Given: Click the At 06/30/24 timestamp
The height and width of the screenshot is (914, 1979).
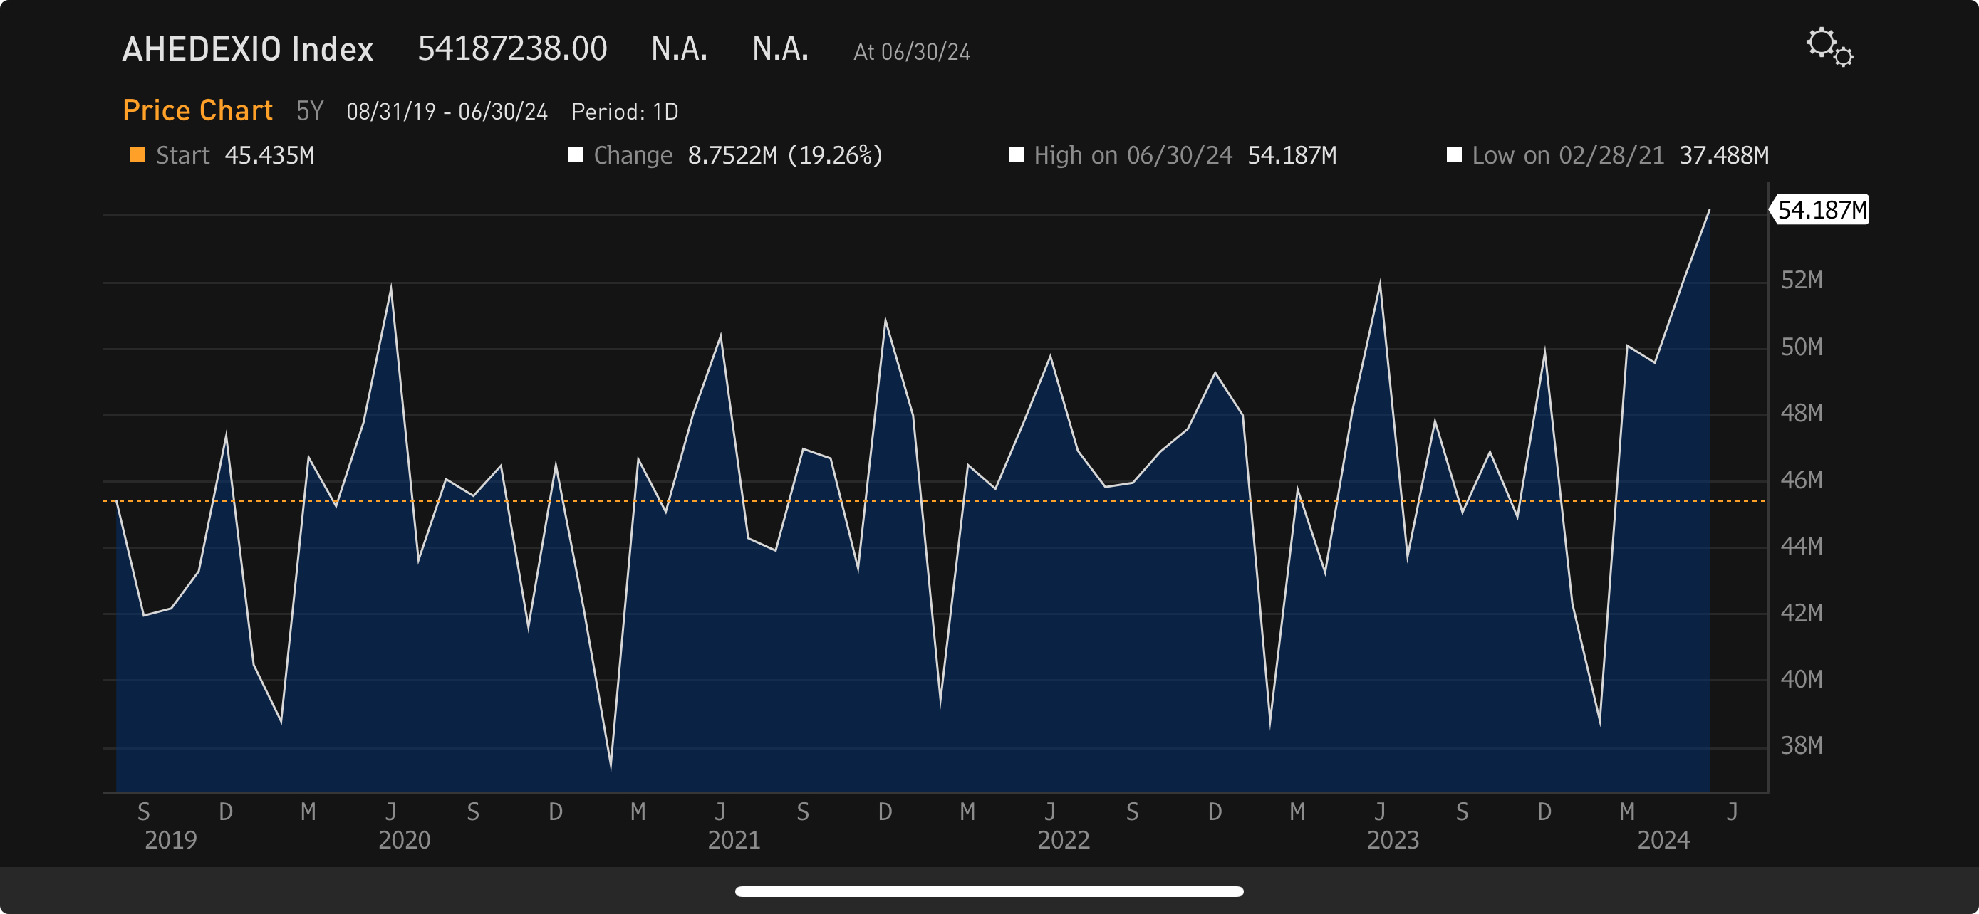Looking at the screenshot, I should pyautogui.click(x=911, y=52).
